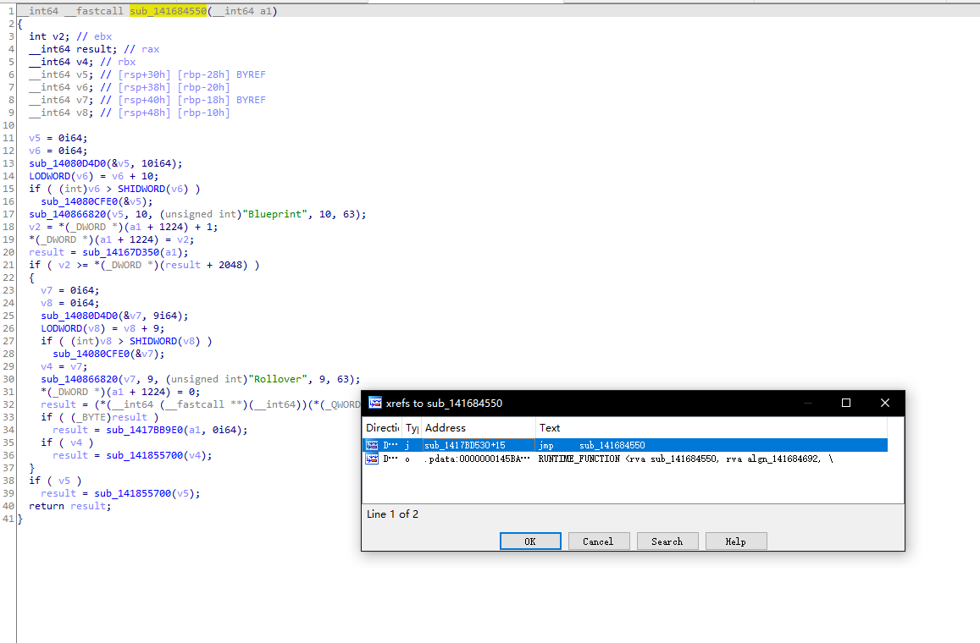Sort xrefs by the Direction column
Image resolution: width=980 pixels, height=643 pixels.
382,428
